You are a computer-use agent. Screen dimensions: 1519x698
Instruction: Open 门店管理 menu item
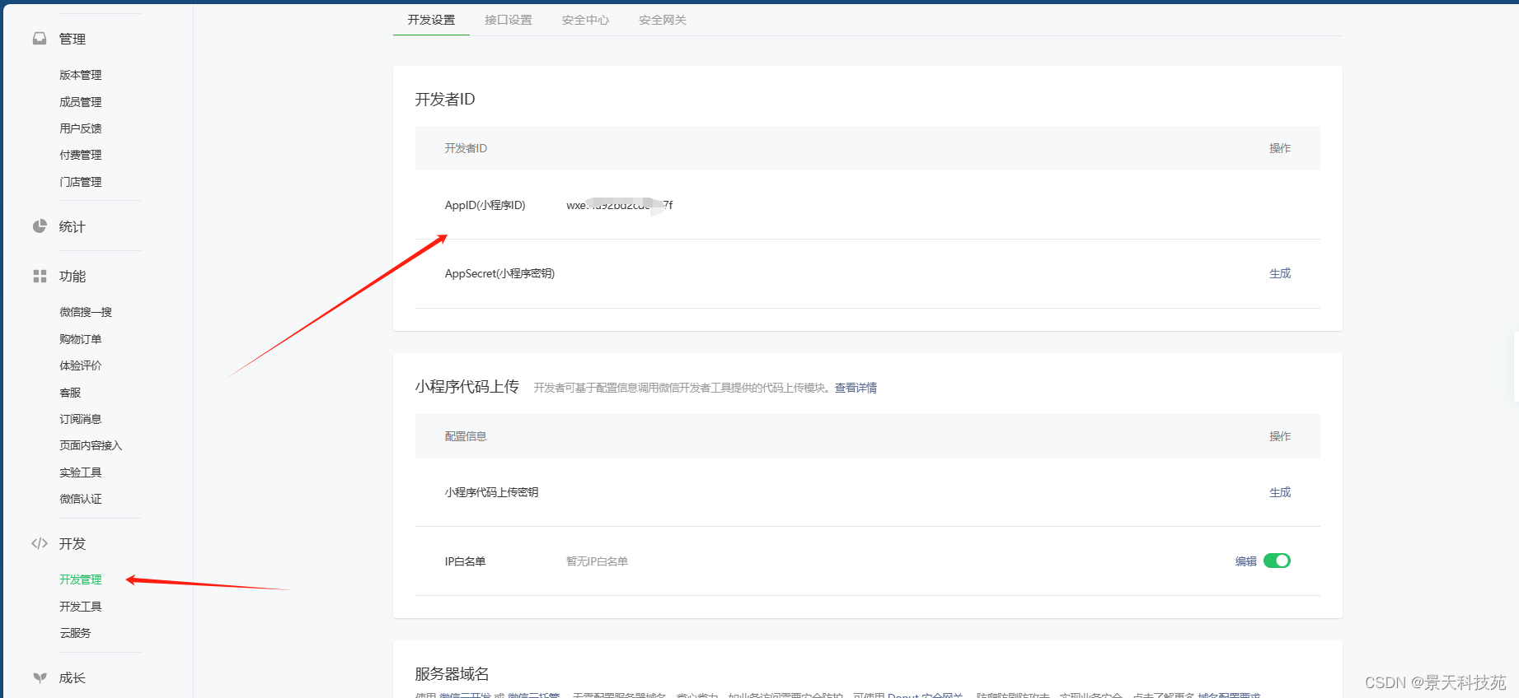coord(81,182)
